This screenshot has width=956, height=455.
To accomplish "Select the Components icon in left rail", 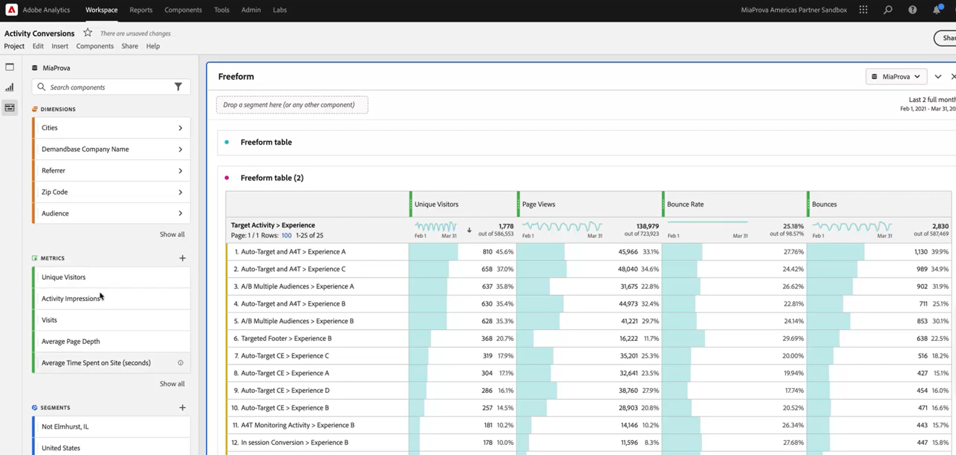I will (10, 108).
